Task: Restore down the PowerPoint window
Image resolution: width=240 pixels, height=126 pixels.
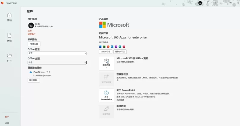Action: point(230,3)
